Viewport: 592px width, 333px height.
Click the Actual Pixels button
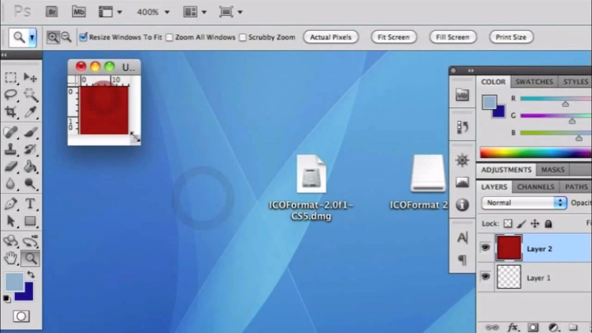tap(331, 37)
